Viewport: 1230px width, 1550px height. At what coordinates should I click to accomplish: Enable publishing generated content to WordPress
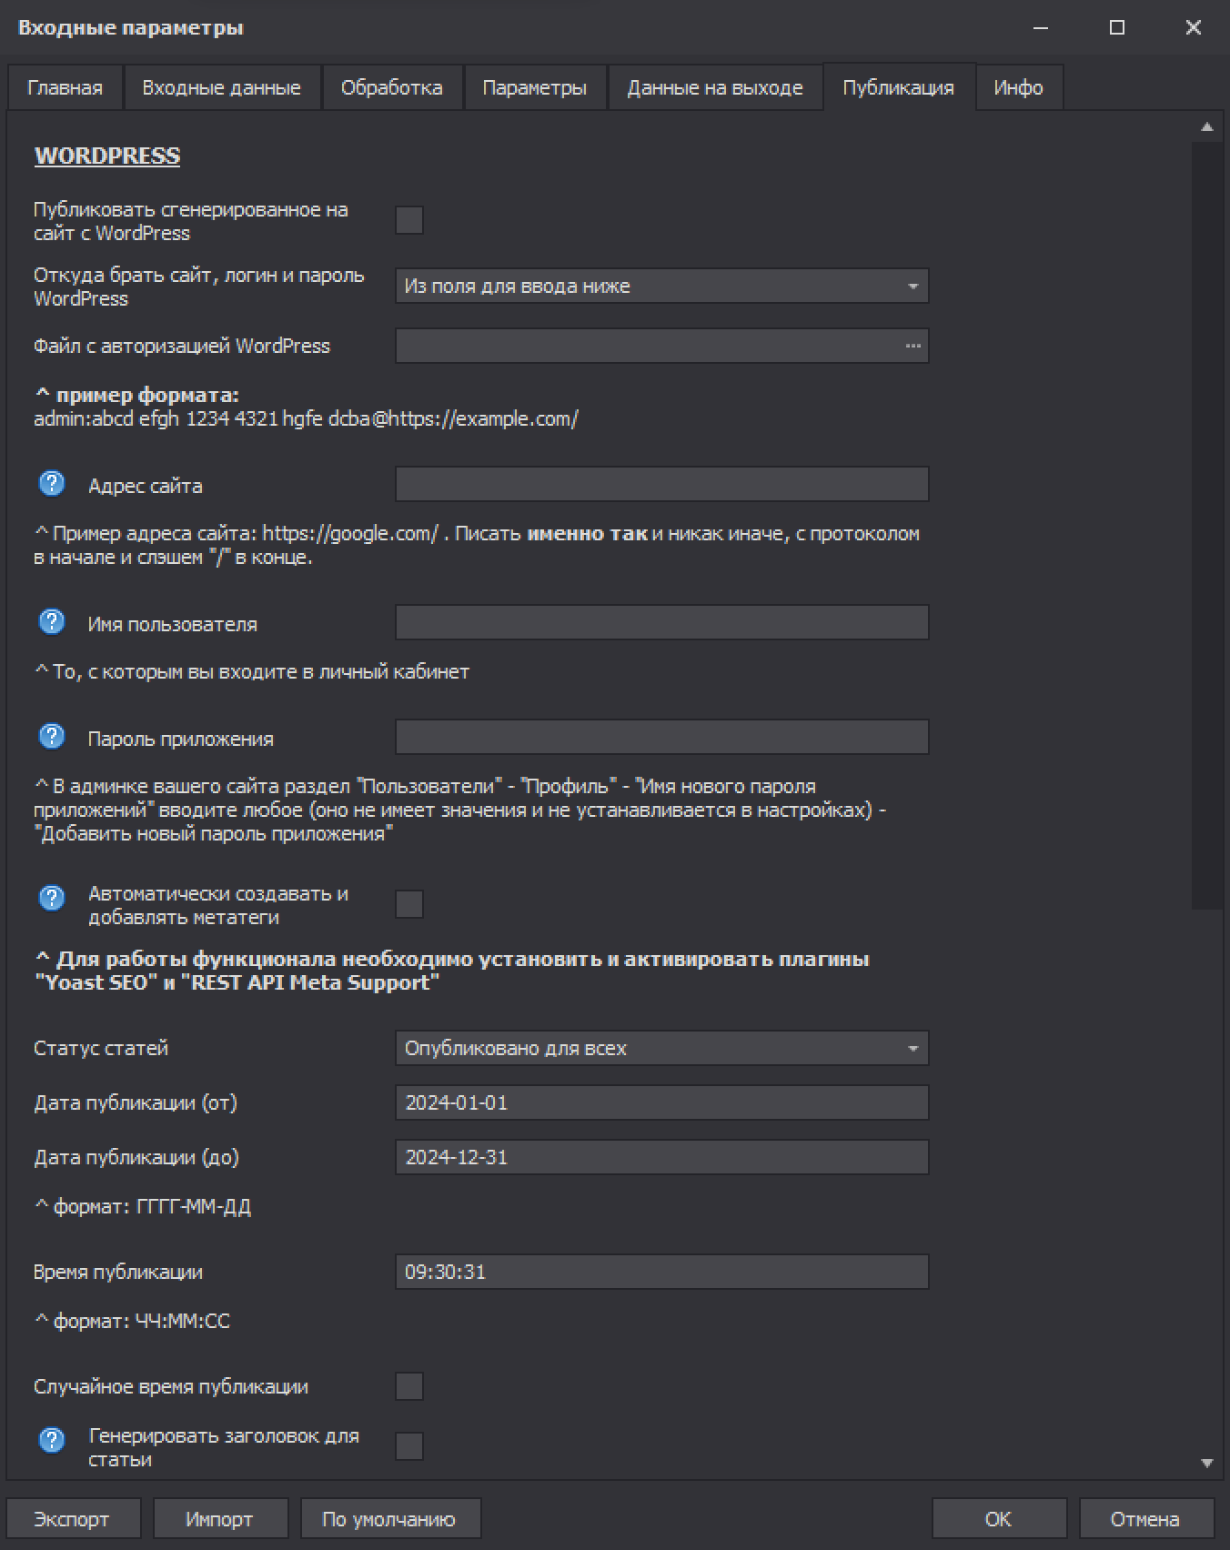point(409,220)
